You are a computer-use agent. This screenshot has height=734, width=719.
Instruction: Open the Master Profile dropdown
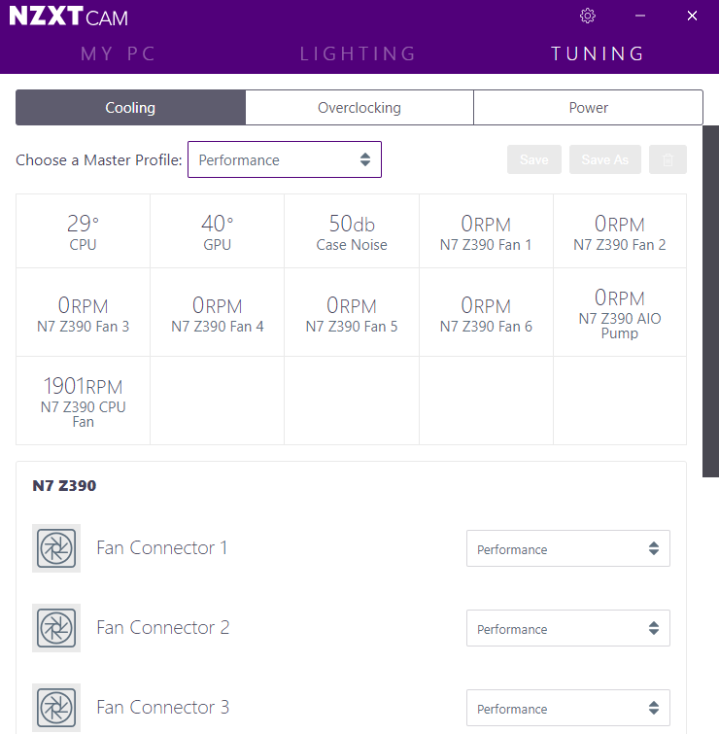pos(285,159)
